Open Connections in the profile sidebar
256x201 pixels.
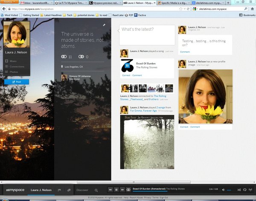click(x=15, y=66)
